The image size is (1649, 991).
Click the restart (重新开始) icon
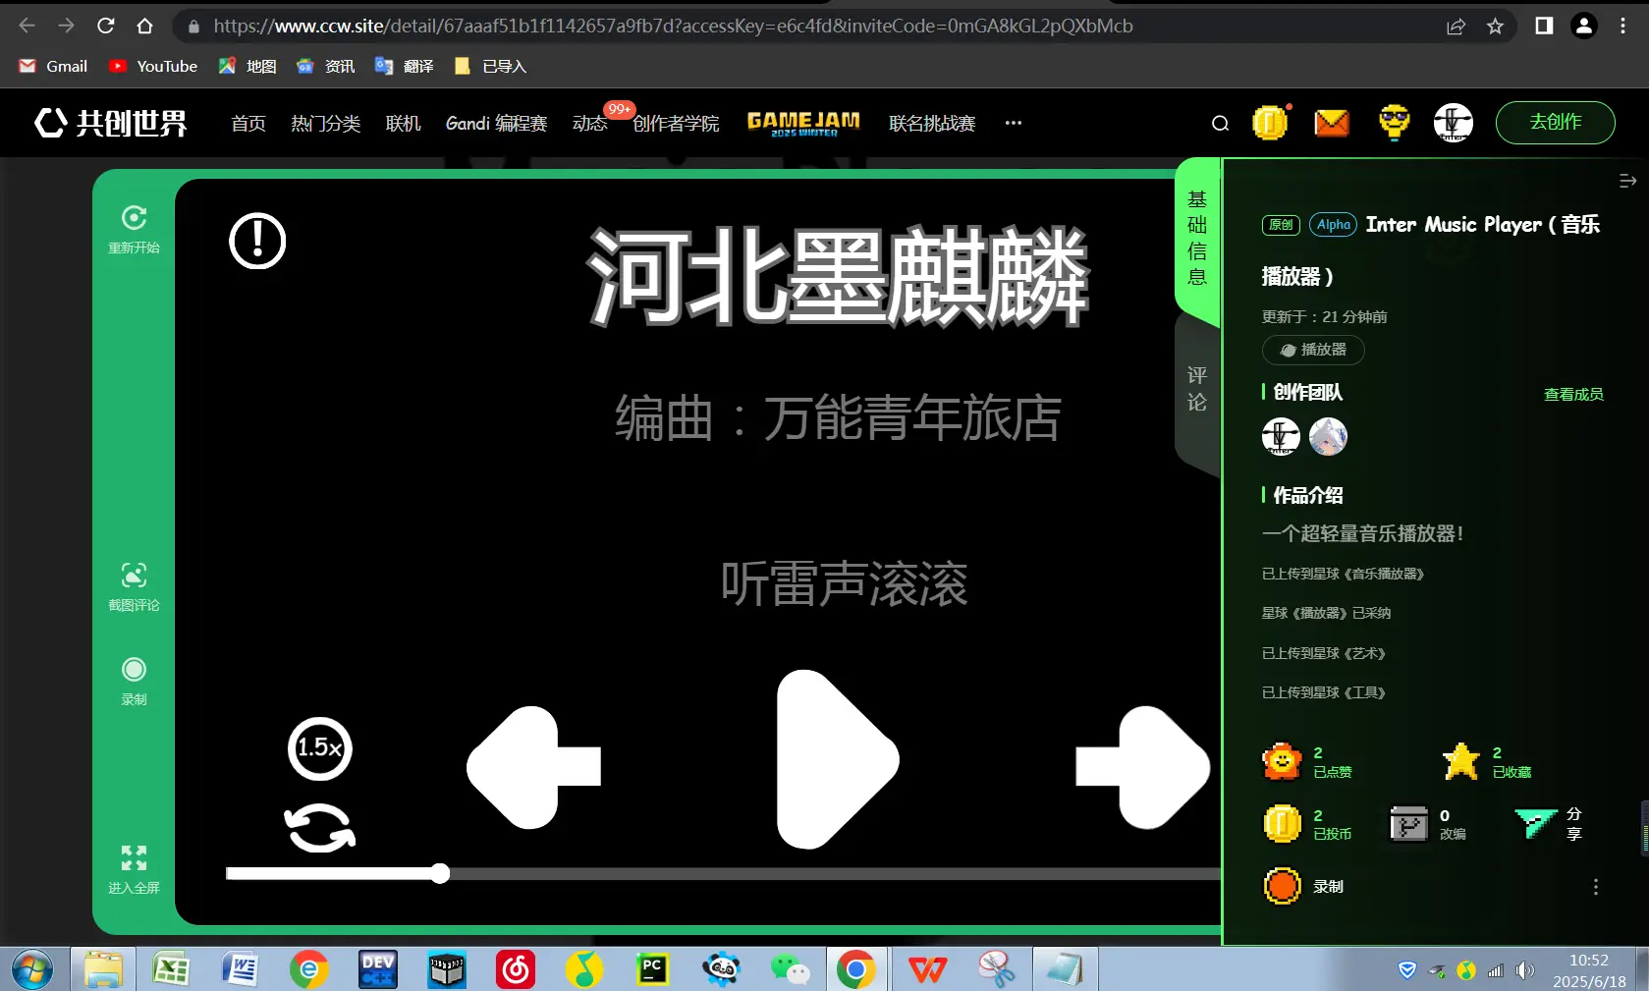[135, 217]
